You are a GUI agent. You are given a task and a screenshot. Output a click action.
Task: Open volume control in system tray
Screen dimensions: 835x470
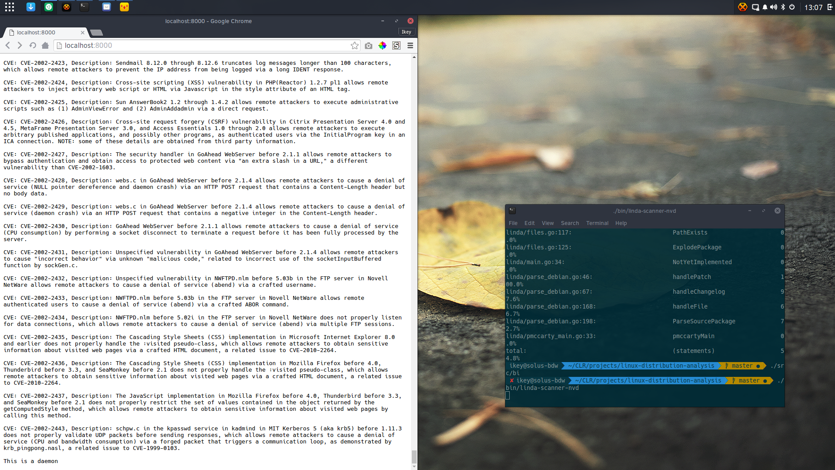pyautogui.click(x=774, y=7)
